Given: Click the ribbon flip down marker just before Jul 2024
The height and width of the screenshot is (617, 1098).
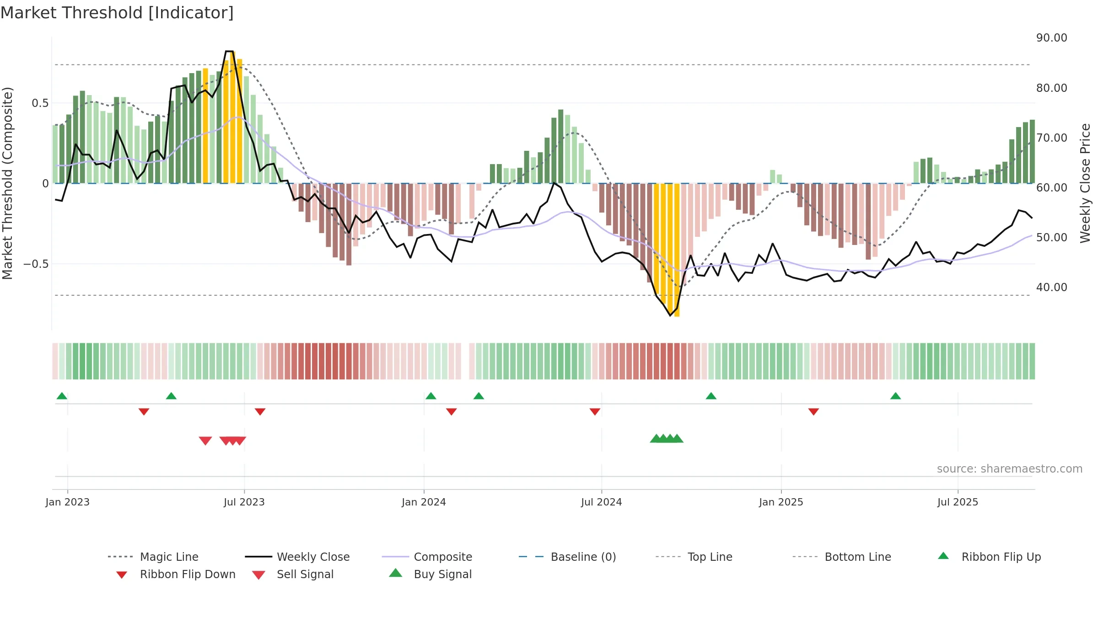Looking at the screenshot, I should point(595,412).
